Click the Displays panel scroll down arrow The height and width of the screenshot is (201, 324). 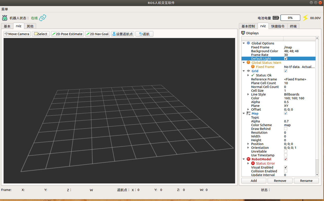(317, 175)
